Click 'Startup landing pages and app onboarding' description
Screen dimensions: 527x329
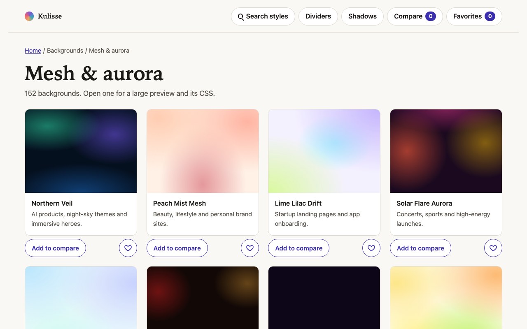click(317, 219)
